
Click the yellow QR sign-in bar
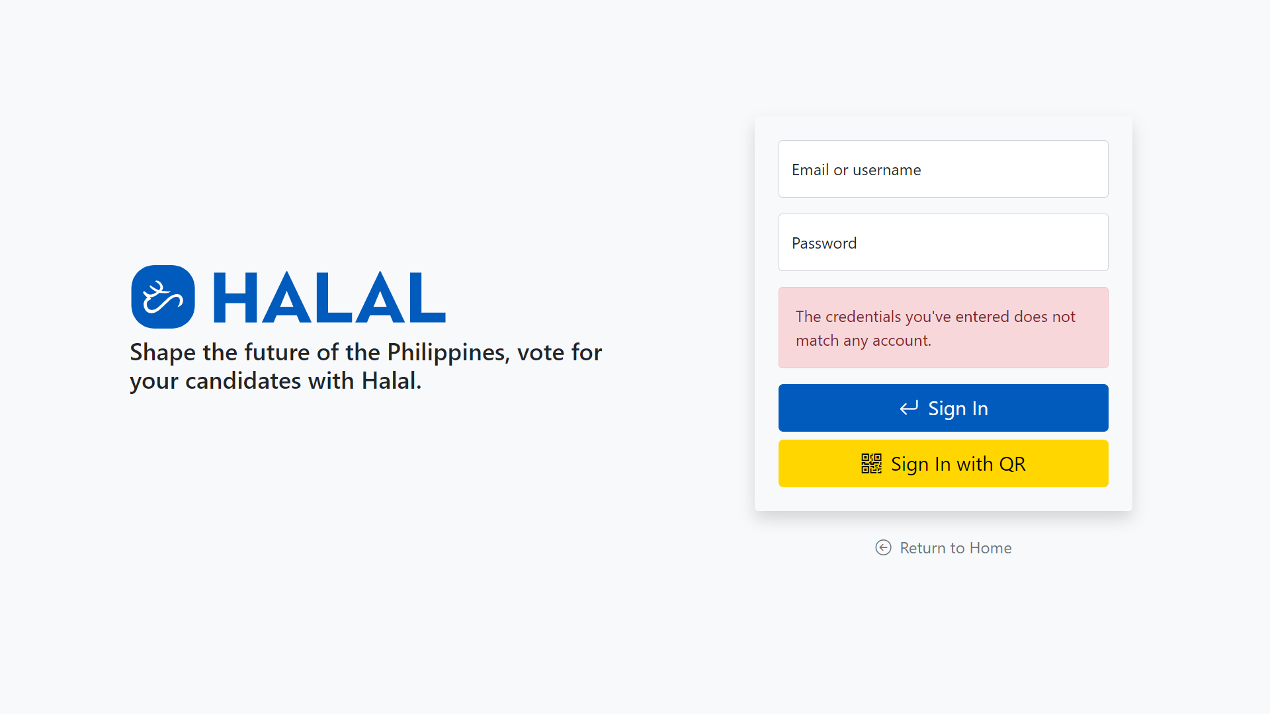[943, 463]
